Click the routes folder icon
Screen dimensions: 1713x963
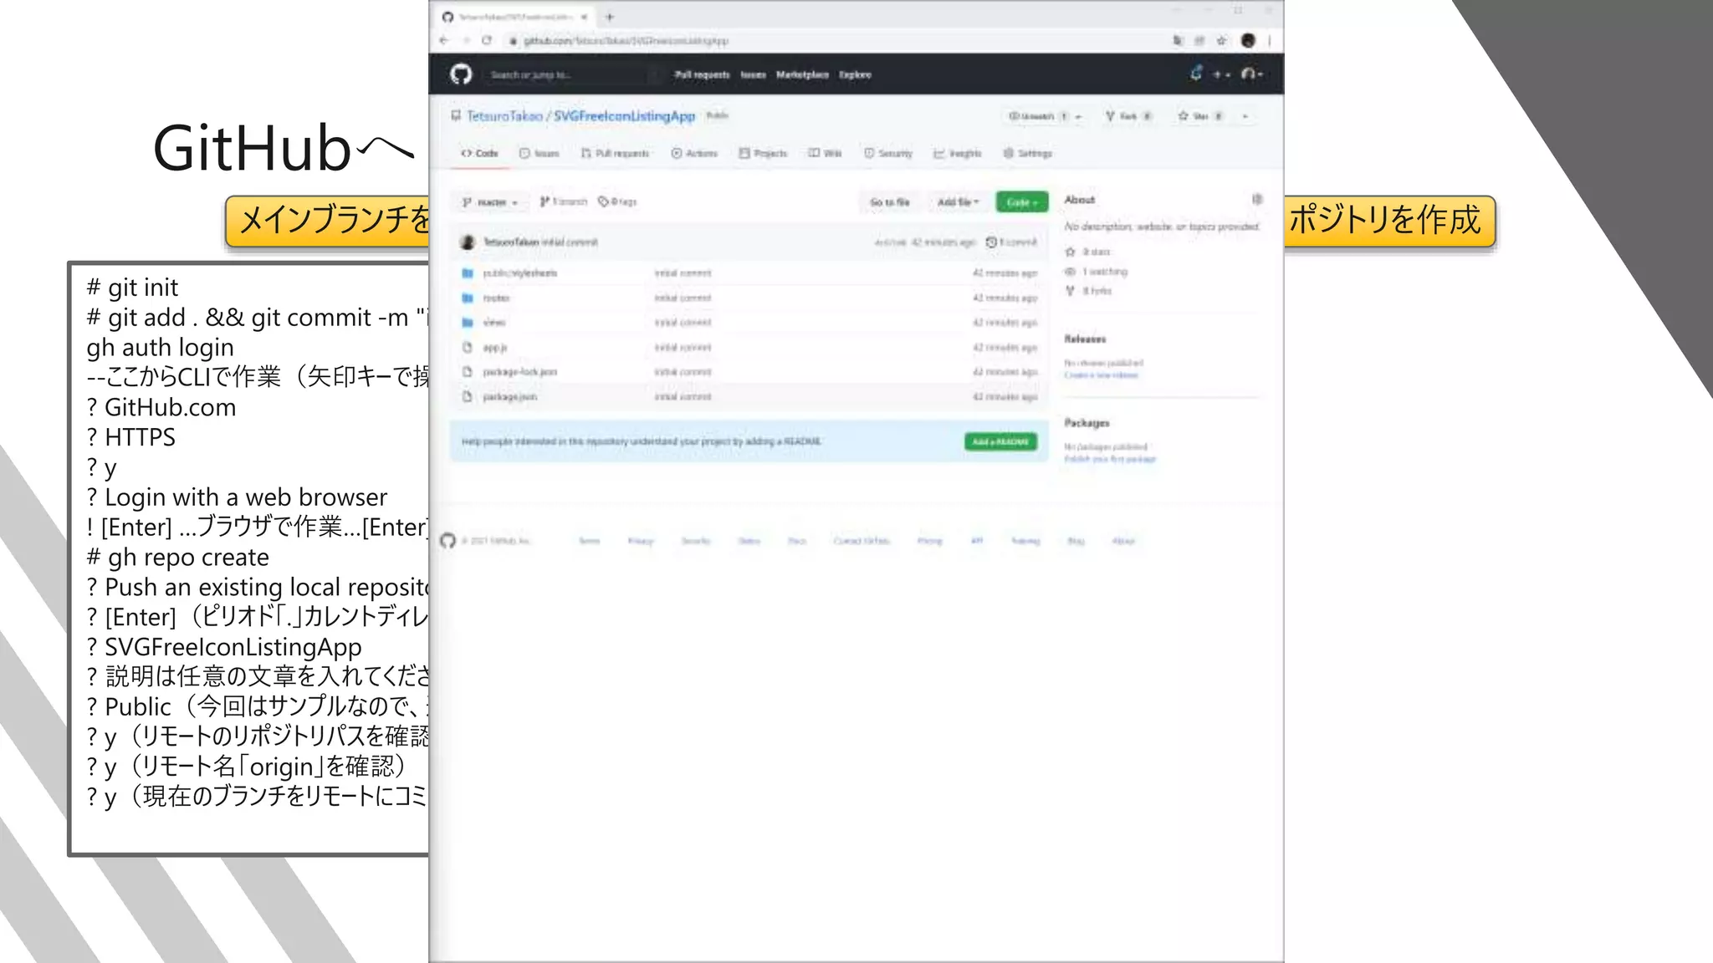click(468, 298)
